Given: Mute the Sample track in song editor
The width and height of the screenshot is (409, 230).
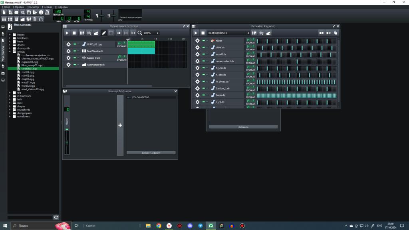Looking at the screenshot, I should [75, 57].
